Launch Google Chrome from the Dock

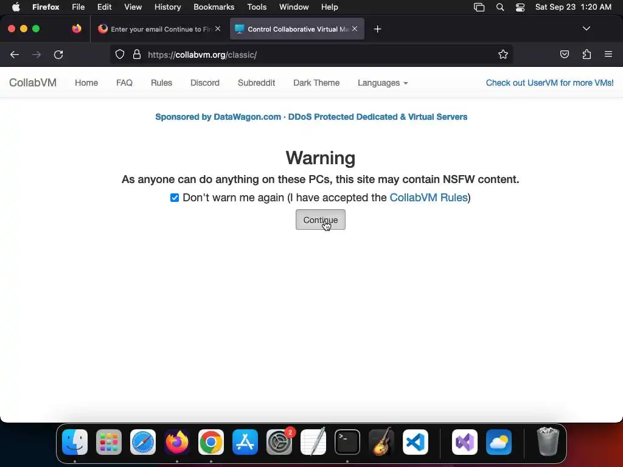(211, 442)
